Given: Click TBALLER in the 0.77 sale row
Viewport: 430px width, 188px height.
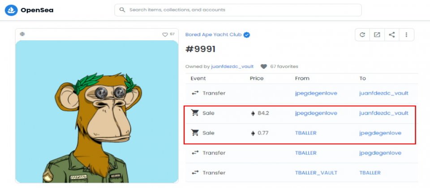Looking at the screenshot, I should click(x=306, y=133).
